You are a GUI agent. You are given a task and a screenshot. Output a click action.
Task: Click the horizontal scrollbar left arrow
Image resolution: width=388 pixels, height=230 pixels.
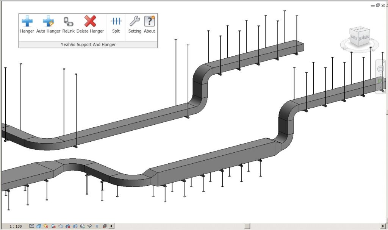111,226
